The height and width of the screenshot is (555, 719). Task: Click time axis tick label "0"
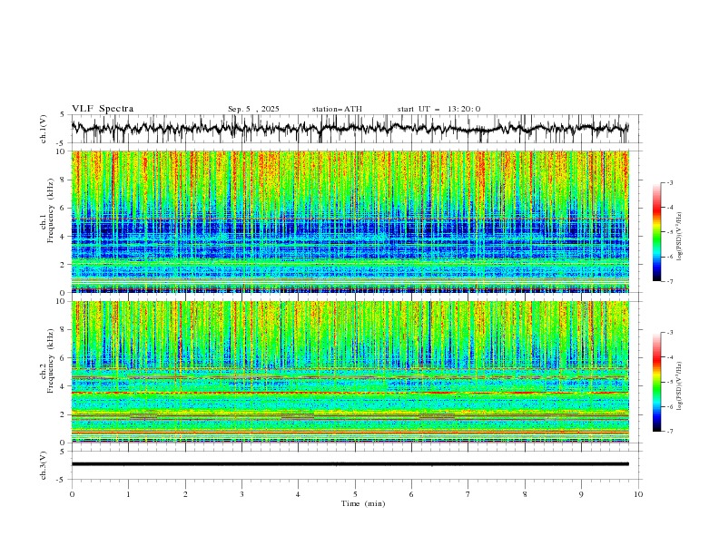tap(72, 494)
